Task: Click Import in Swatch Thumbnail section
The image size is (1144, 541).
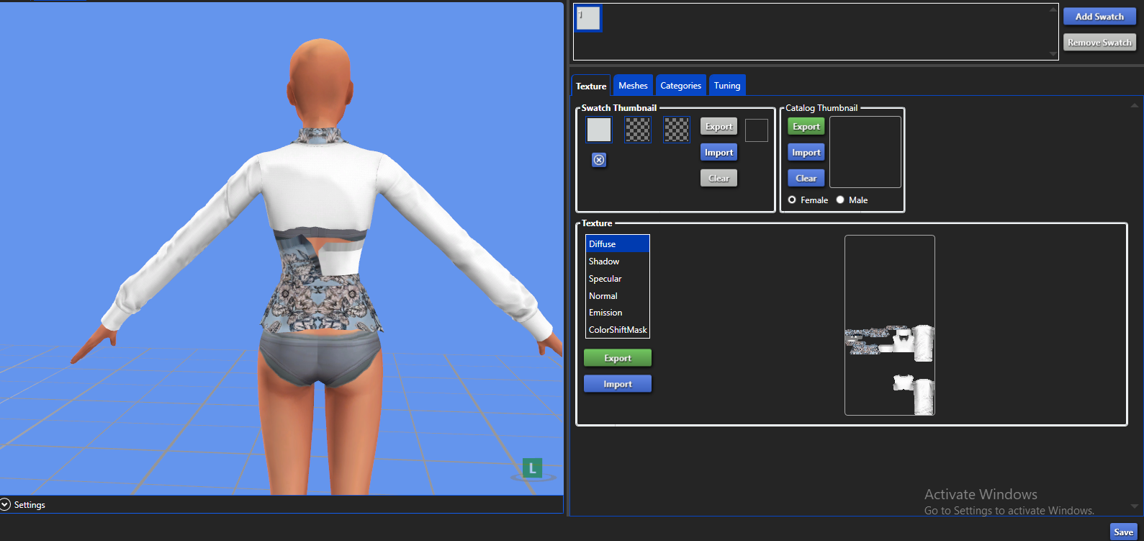Action: 719,153
